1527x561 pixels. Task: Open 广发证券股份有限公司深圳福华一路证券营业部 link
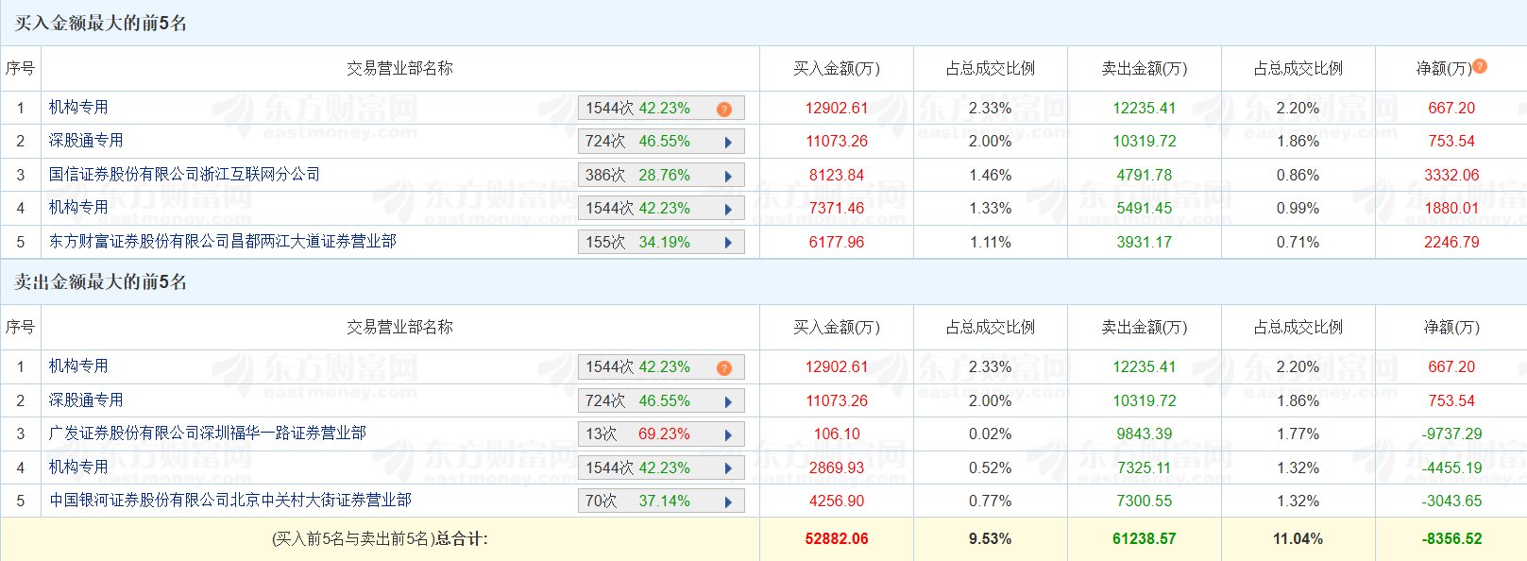click(208, 433)
